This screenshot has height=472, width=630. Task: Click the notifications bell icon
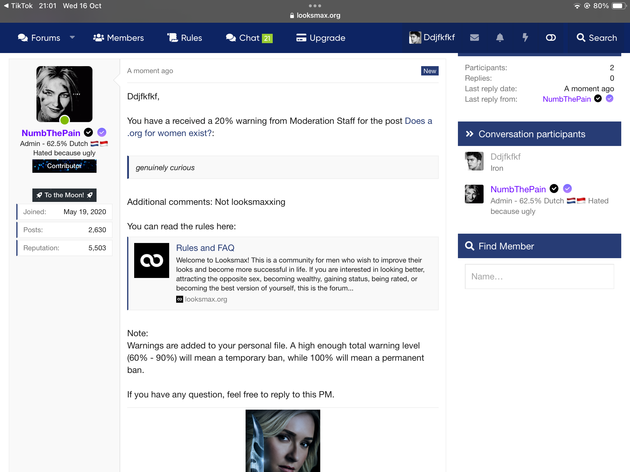click(x=500, y=38)
